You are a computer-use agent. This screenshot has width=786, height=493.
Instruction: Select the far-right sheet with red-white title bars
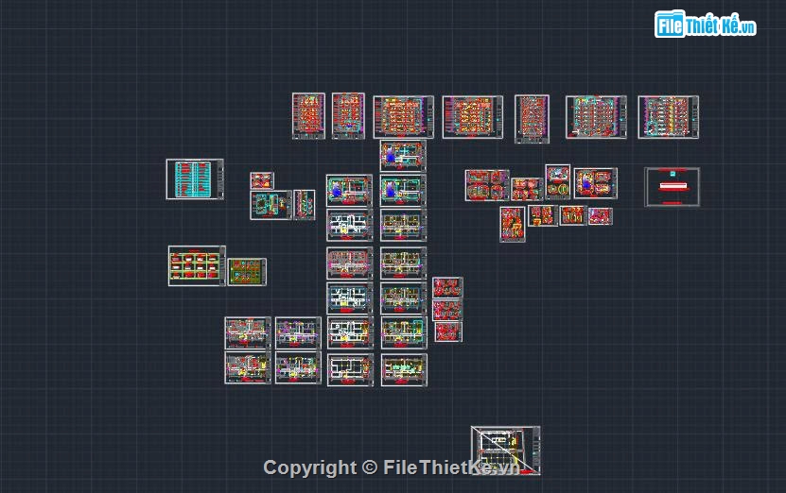click(x=672, y=187)
